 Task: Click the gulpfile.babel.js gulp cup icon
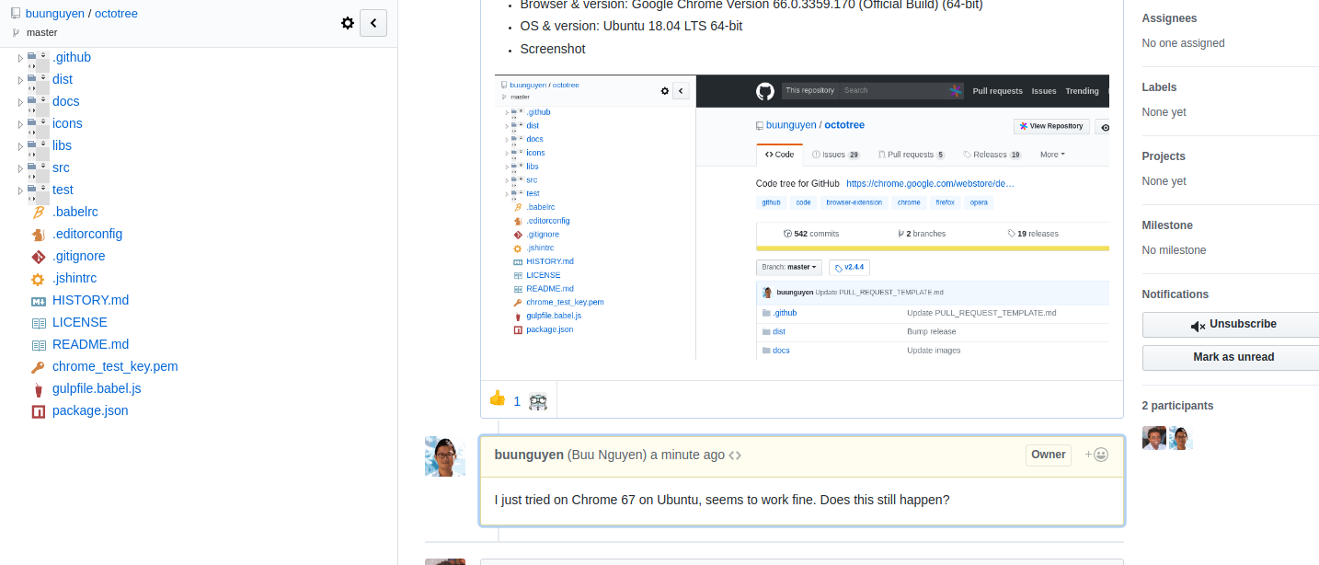(x=38, y=388)
